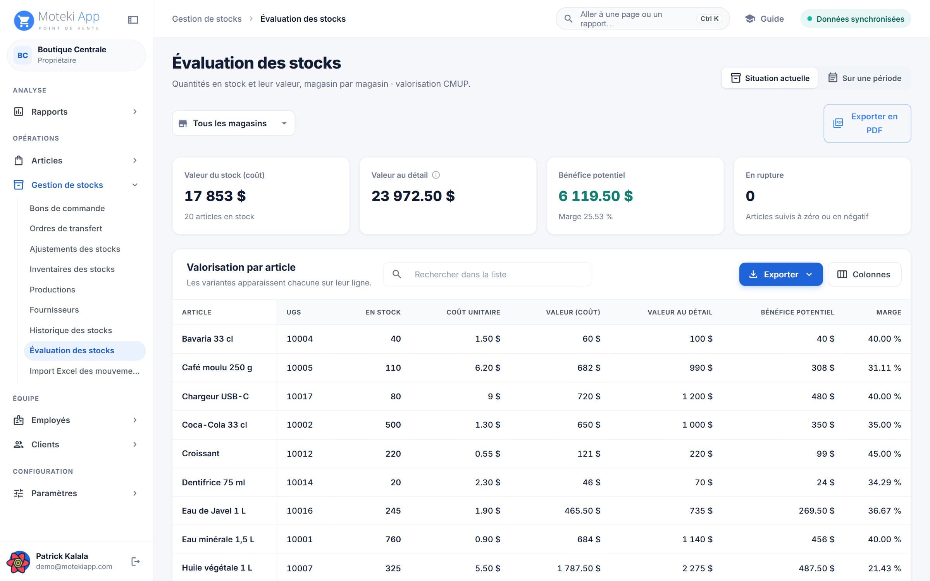Sort by the EN STOCK column header
This screenshot has width=930, height=581.
point(383,312)
